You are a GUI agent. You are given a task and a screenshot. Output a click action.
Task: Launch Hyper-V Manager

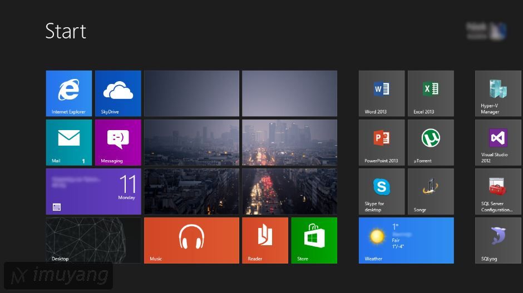click(x=499, y=93)
